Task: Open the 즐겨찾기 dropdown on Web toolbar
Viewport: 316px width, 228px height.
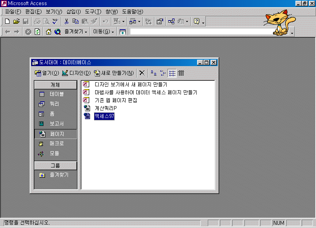Action: (76, 32)
